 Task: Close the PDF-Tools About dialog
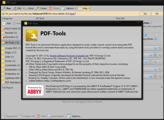pos(138,23)
